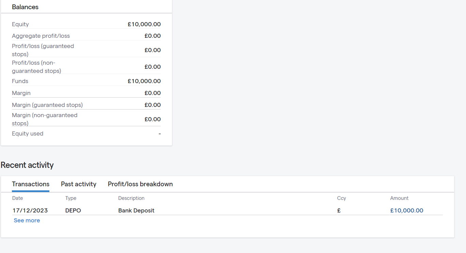
Task: Click the Funds balance row label
Action: pos(20,81)
